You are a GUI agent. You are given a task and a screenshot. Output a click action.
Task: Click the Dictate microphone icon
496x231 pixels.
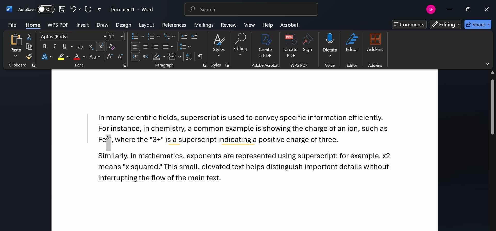[x=330, y=39]
